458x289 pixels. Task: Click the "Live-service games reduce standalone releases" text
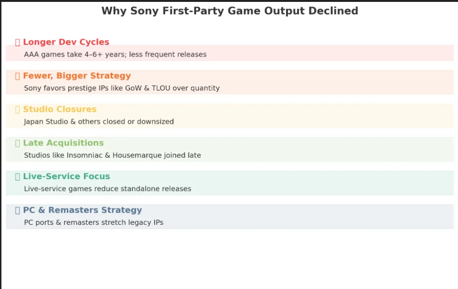pyautogui.click(x=107, y=189)
